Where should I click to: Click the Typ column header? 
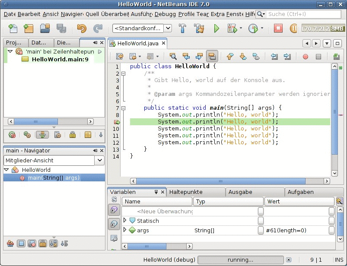229,201
